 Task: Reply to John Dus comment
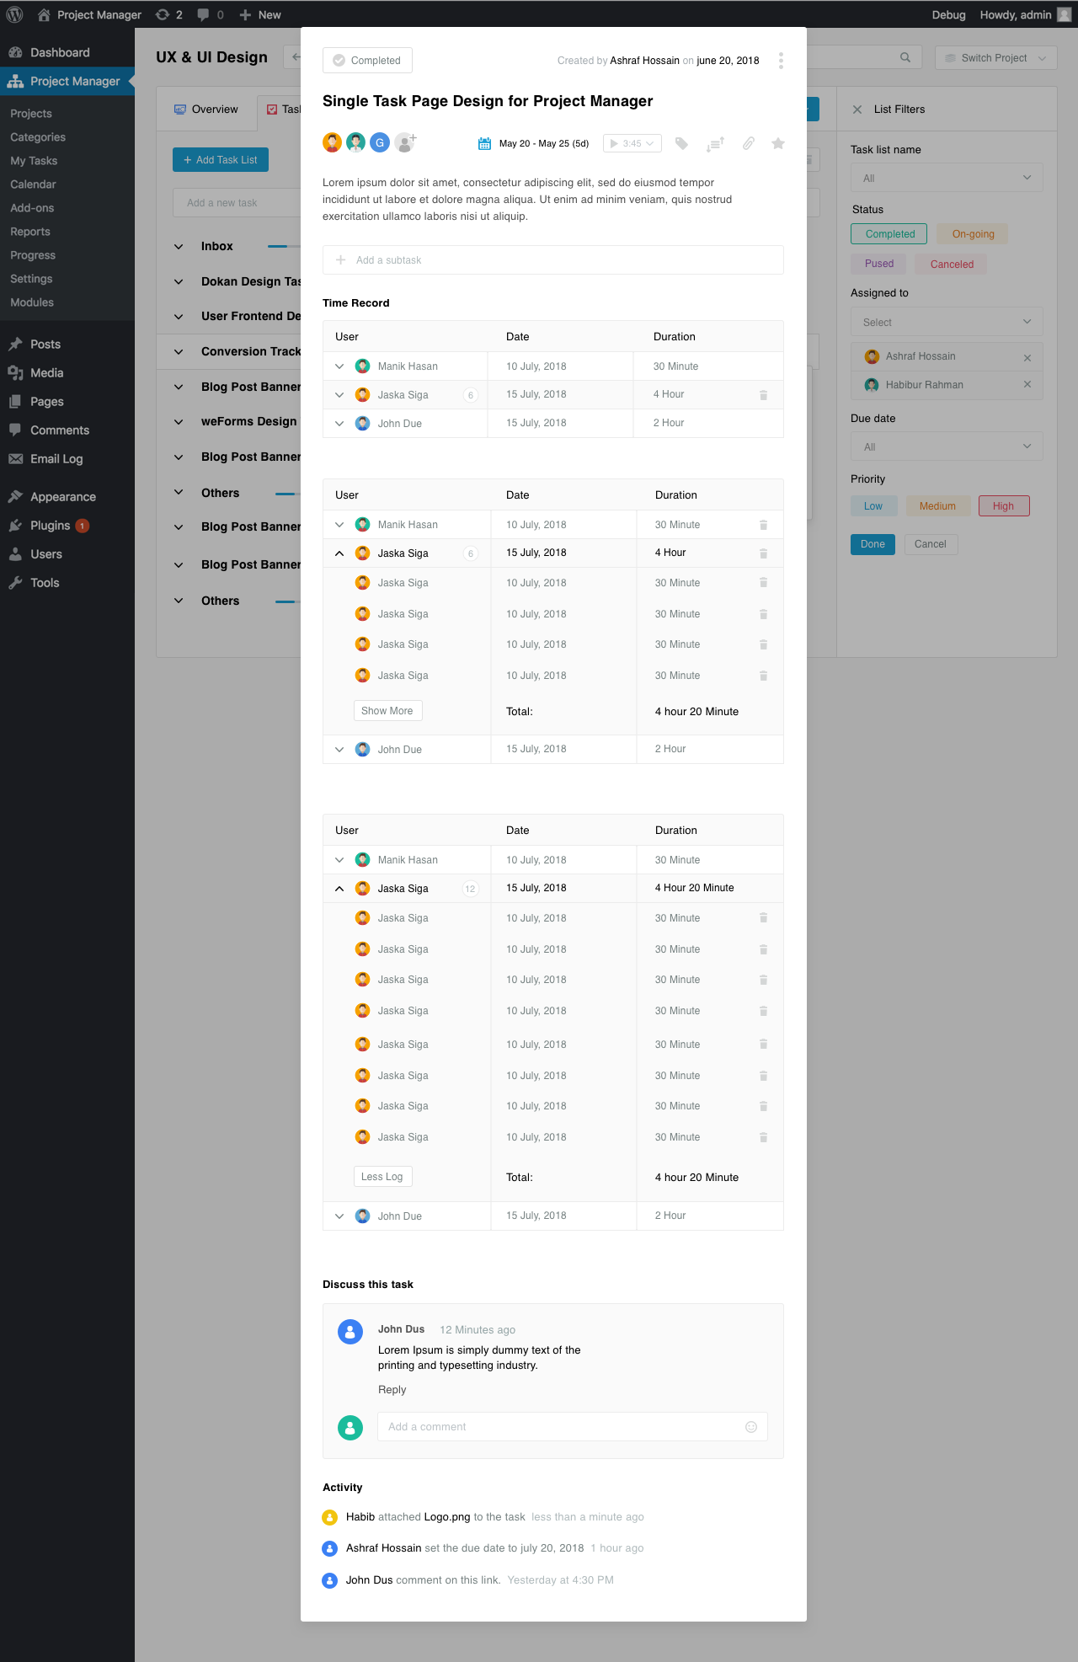(392, 1390)
